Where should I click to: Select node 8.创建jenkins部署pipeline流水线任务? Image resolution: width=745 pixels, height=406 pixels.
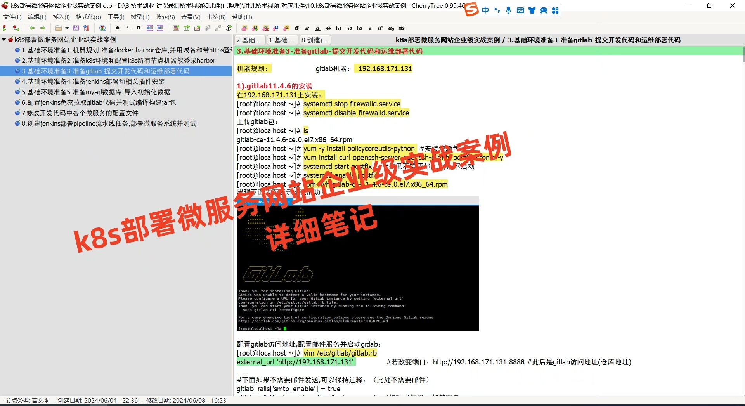pos(109,123)
